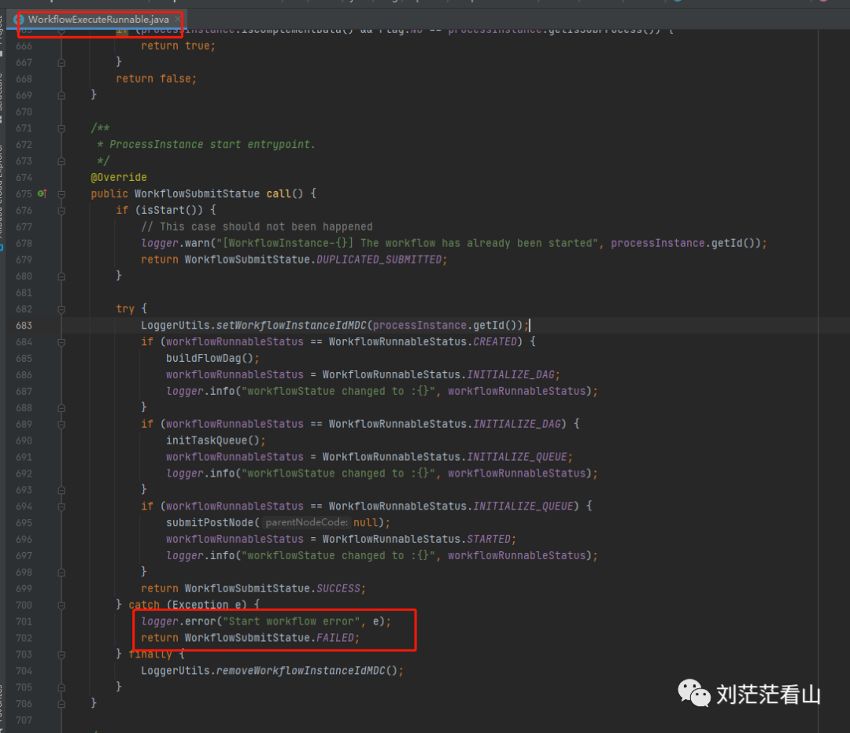Close the WorkflowExecuteRunnable.java tab
This screenshot has height=733, width=850.
[x=177, y=20]
